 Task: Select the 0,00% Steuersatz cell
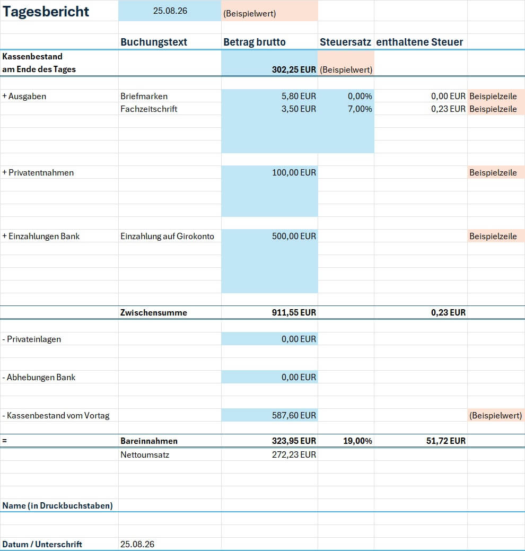tap(346, 96)
